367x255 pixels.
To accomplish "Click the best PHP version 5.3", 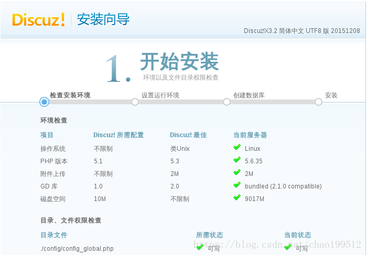I will point(175,161).
